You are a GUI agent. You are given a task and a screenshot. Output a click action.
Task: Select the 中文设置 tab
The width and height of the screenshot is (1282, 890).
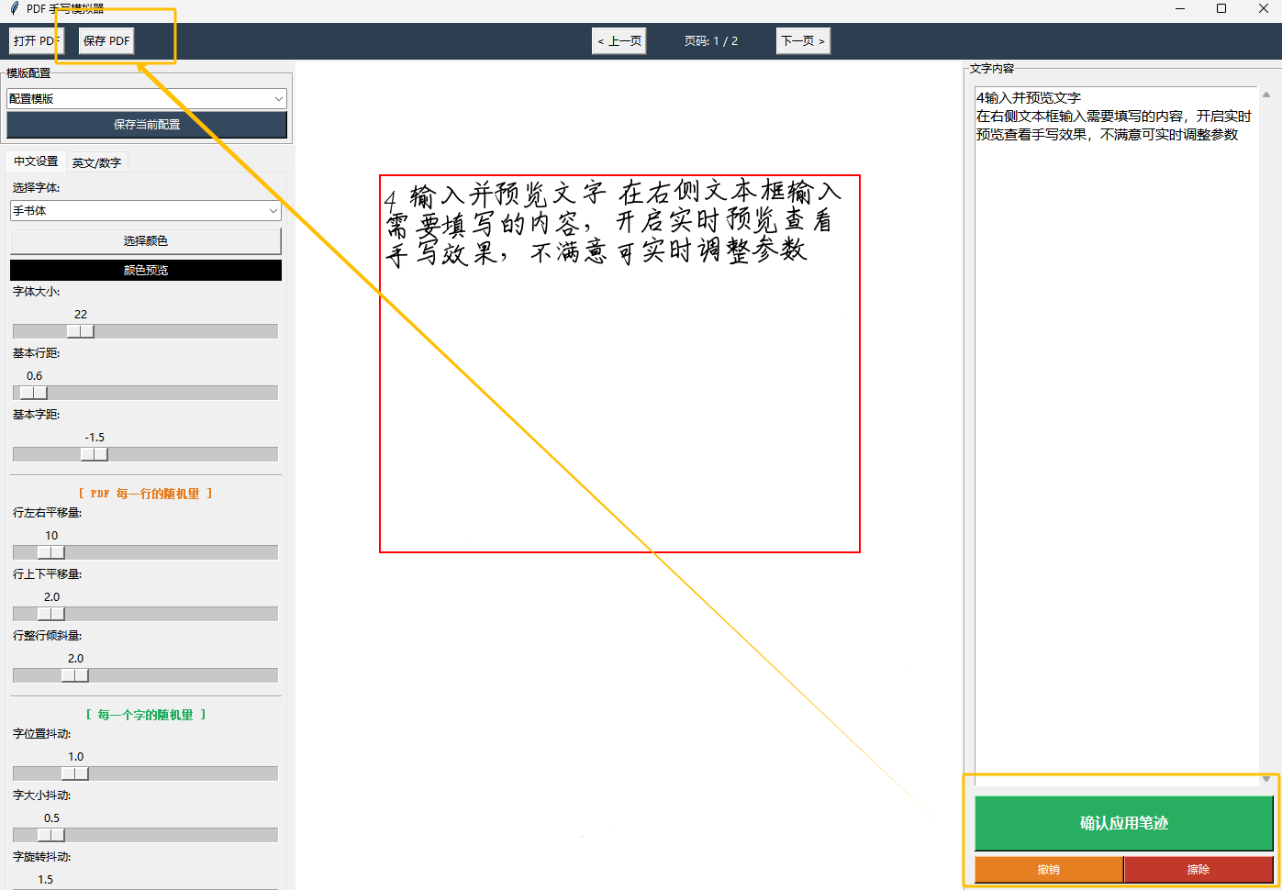35,161
